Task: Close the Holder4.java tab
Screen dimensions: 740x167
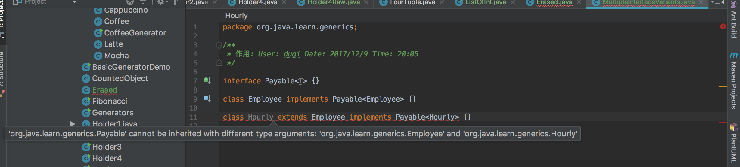Action: pos(284,2)
